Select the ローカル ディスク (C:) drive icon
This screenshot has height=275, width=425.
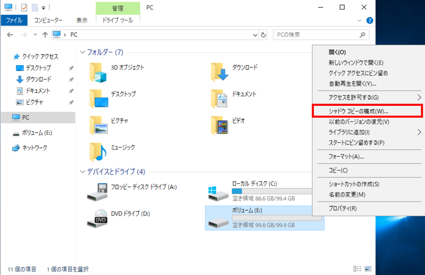218,194
